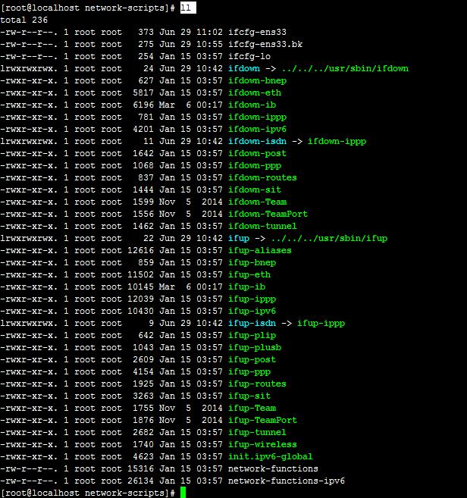This screenshot has width=467, height=498.
Task: Click the ifdown-ib filename
Action: pos(252,105)
